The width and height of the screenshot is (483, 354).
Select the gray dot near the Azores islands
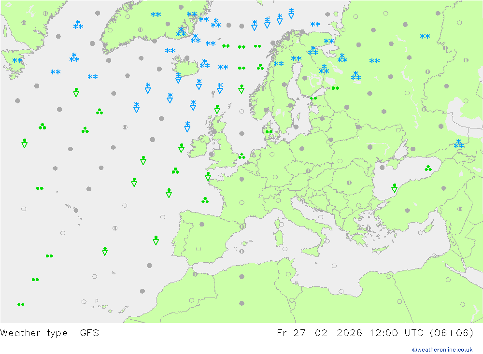pyautogui.click(x=76, y=211)
